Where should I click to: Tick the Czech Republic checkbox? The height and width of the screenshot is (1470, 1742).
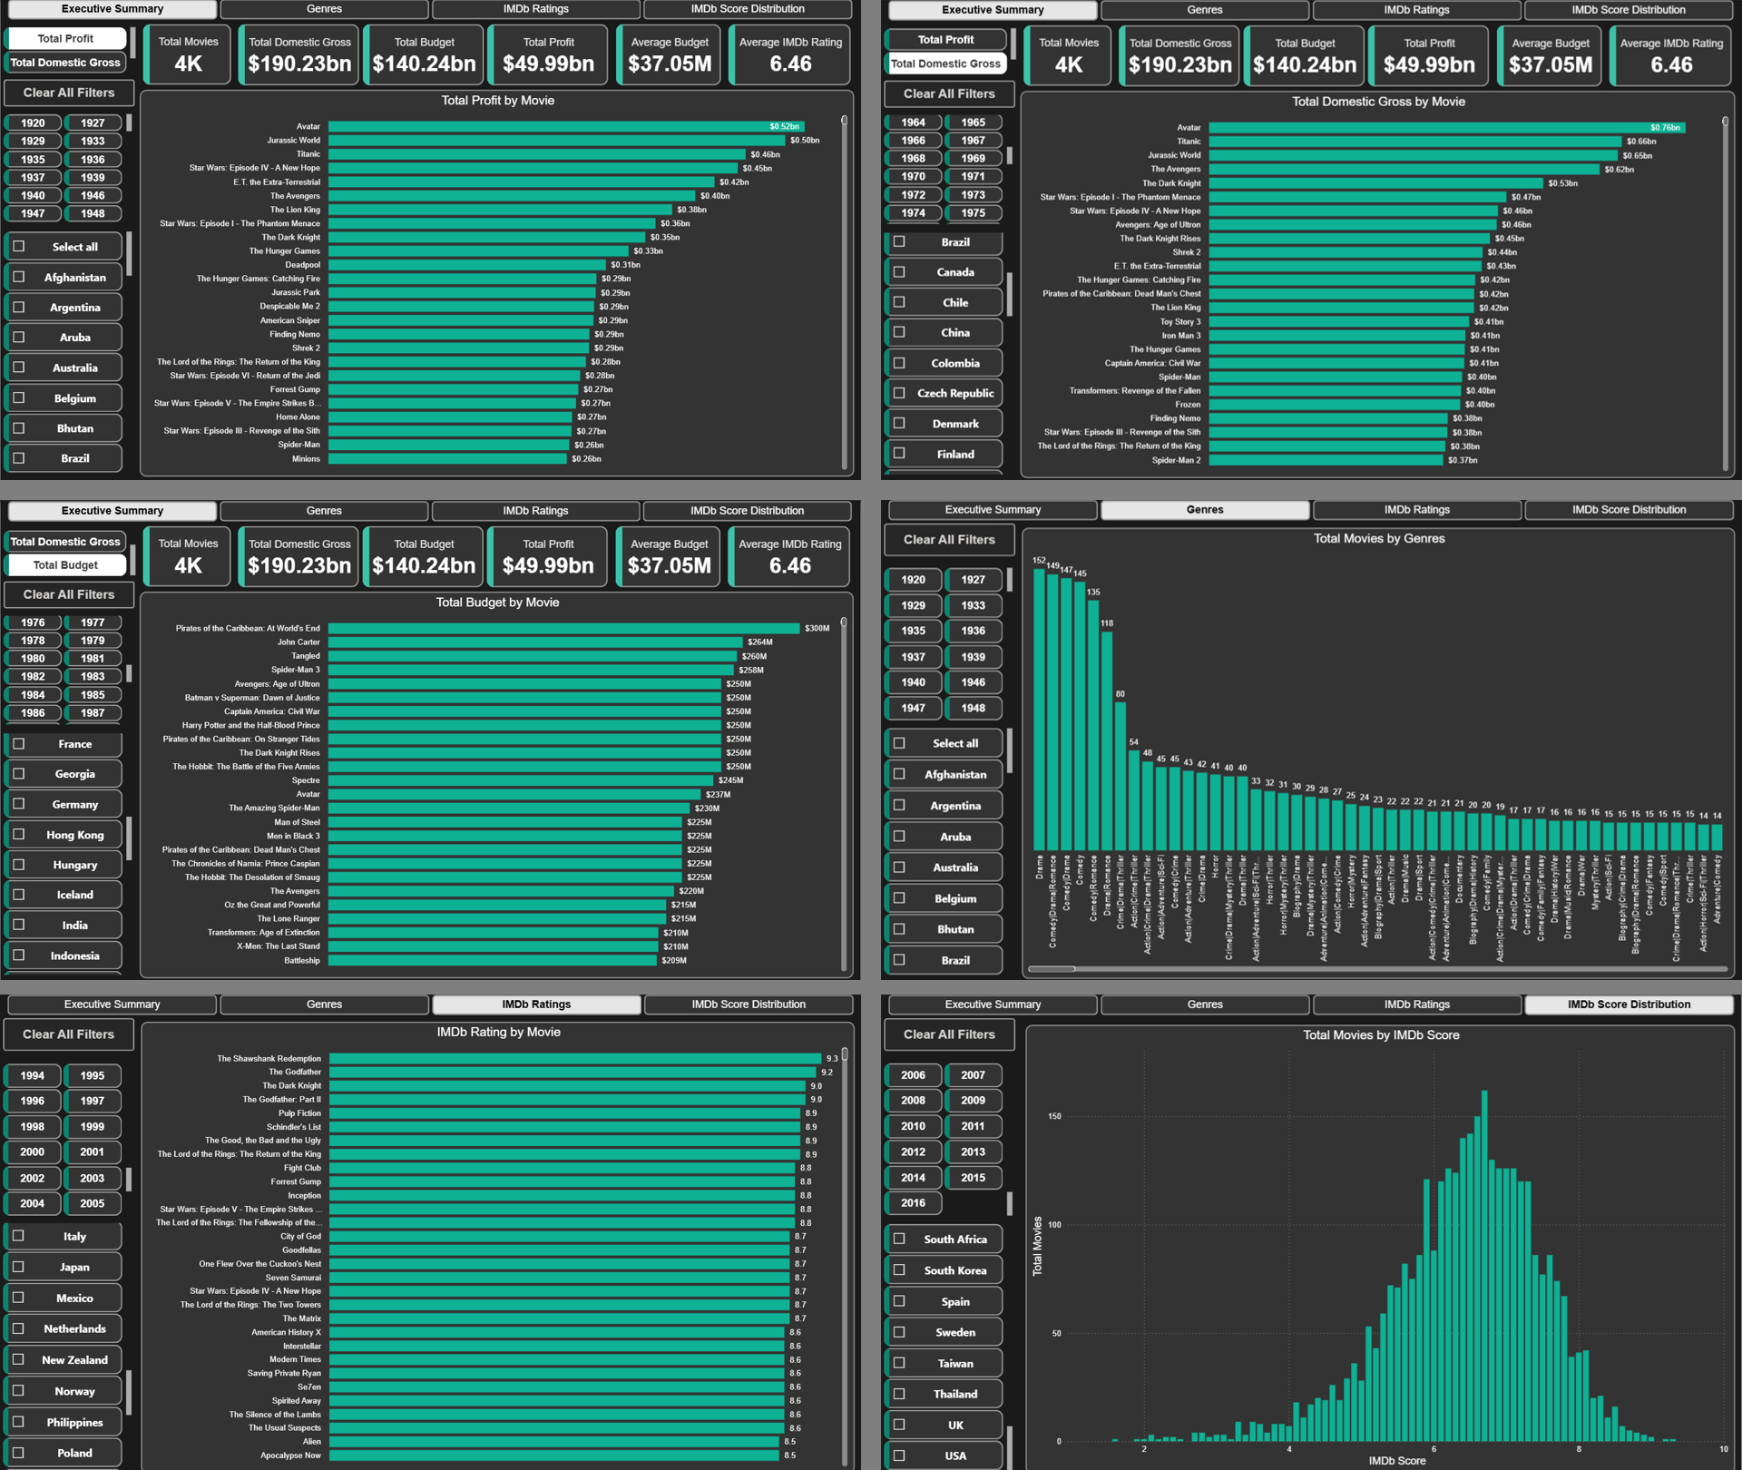(x=899, y=393)
